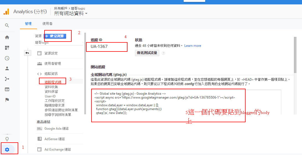
Task: Select 隨機搜尋來源 sub-item
Action: pyautogui.click(x=54, y=105)
